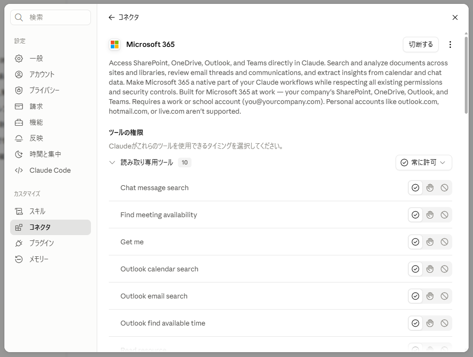Click the card icon beside 請求
The height and width of the screenshot is (357, 473).
click(19, 106)
